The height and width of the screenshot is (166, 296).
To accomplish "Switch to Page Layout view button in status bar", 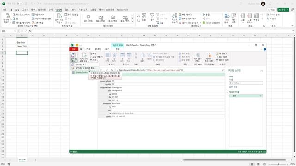I will click(258, 164).
